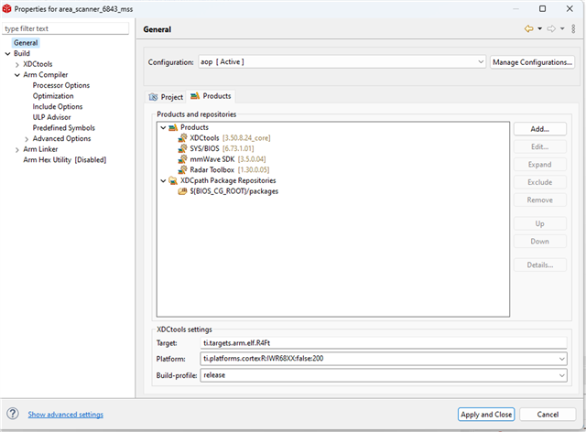Viewport: 586px width, 432px height.
Task: Click the forward navigation arrow icon
Action: tap(551, 28)
